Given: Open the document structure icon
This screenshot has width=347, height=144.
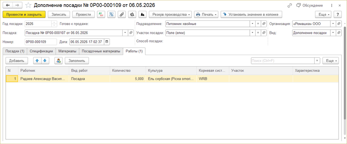Looking at the screenshot, I should (111, 14).
